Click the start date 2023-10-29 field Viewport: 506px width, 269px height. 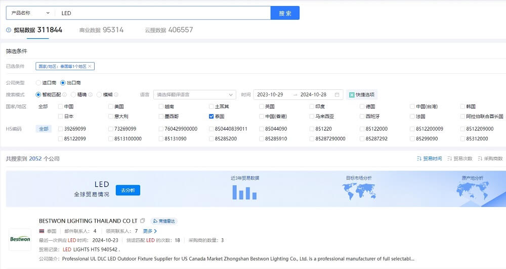(270, 94)
